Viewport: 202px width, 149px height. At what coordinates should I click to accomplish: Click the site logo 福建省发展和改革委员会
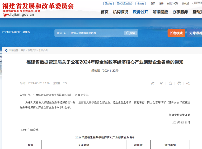(x=38, y=6)
